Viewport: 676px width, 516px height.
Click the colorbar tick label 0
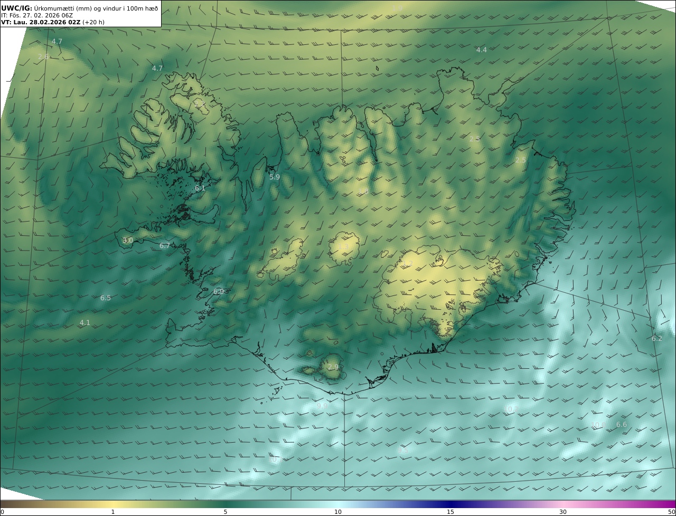pos(2,512)
